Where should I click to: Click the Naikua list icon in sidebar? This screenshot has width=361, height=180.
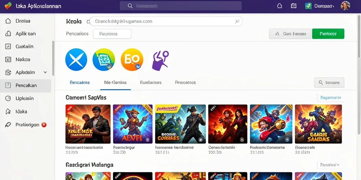pos(8,59)
